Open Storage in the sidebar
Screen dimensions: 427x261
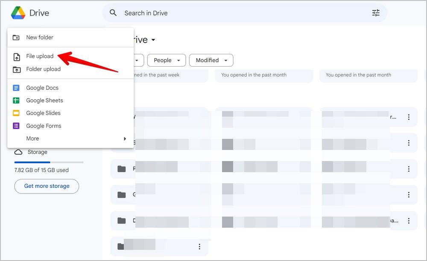click(37, 152)
